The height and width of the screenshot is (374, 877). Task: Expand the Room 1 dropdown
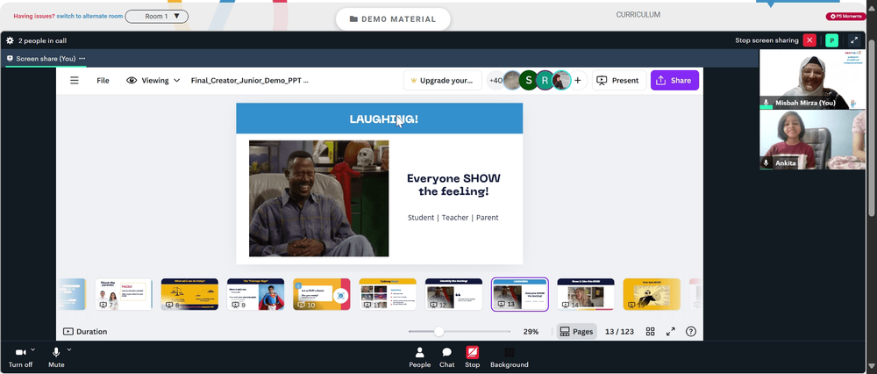157,16
